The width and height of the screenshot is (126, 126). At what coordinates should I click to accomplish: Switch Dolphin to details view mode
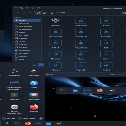51,13
